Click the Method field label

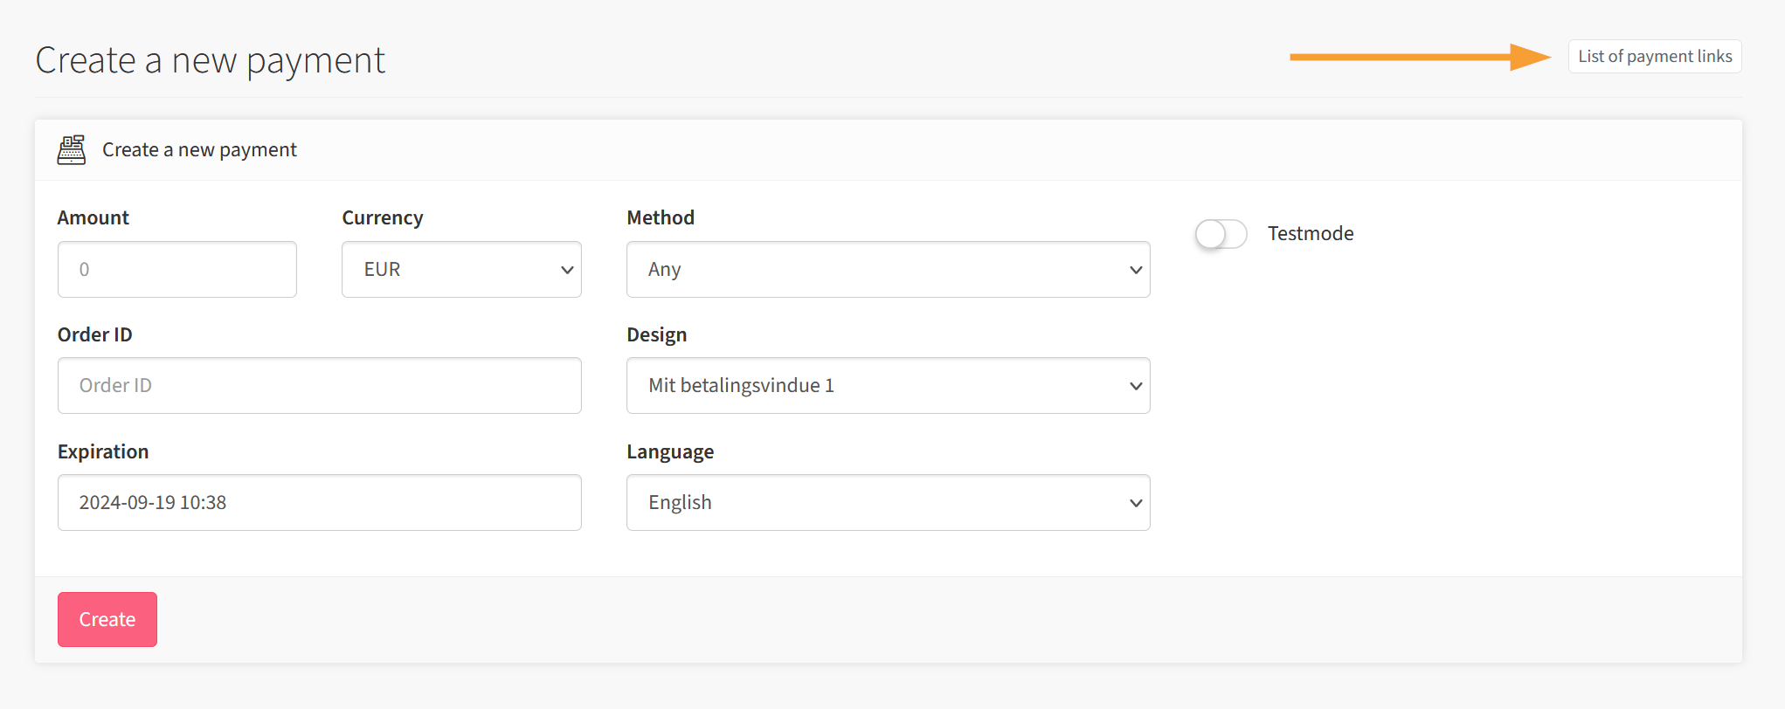point(661,218)
